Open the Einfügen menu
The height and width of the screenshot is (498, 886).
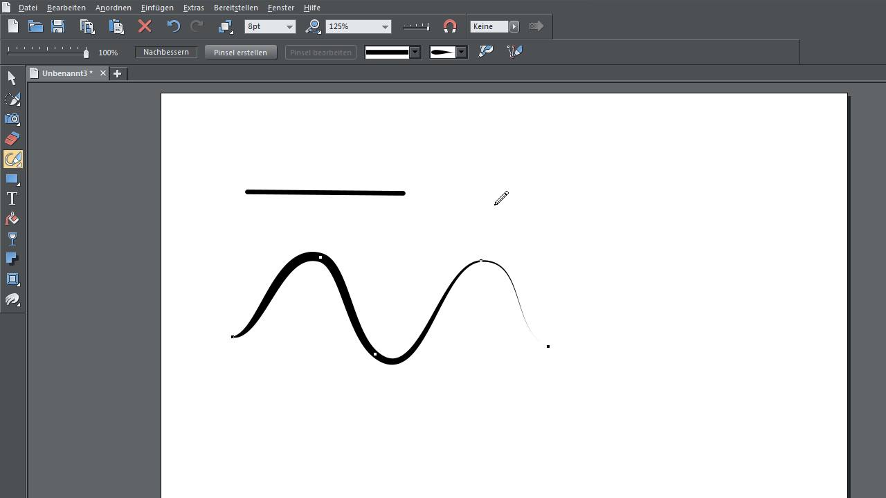point(157,8)
